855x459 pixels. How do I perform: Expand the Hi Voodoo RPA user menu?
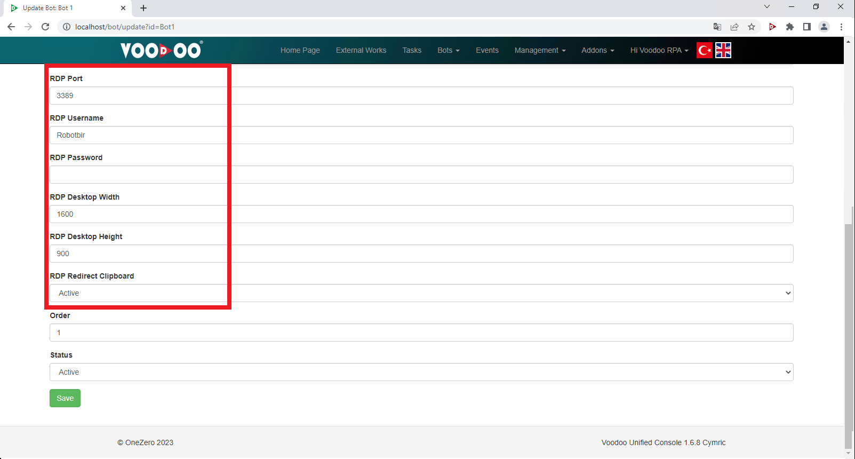659,50
